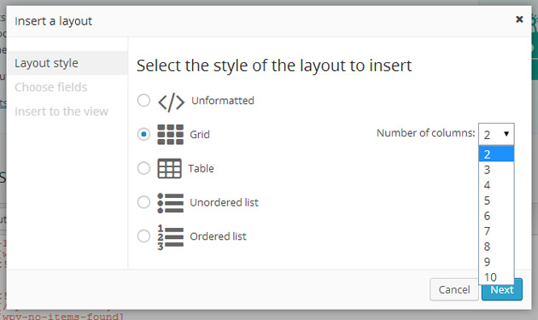
Task: Open the Number of columns dropdown
Action: [496, 134]
